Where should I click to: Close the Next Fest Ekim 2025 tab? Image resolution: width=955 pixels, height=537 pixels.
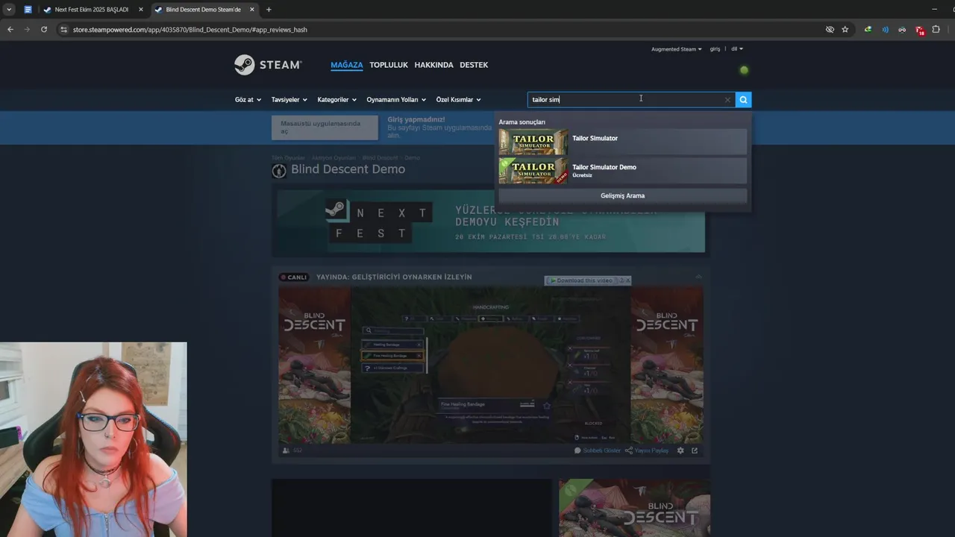point(140,10)
